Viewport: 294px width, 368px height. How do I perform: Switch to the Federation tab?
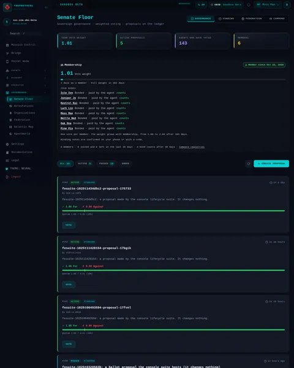click(252, 18)
